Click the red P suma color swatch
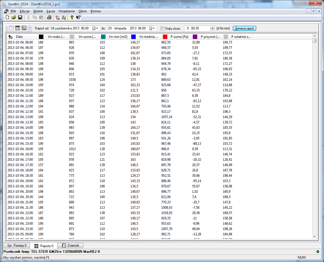324x262 pixels. [165, 37]
